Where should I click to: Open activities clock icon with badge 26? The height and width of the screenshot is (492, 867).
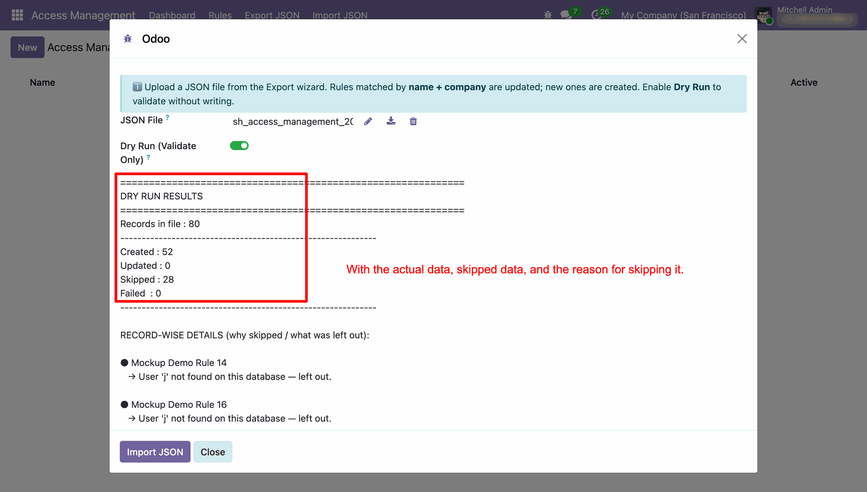596,15
